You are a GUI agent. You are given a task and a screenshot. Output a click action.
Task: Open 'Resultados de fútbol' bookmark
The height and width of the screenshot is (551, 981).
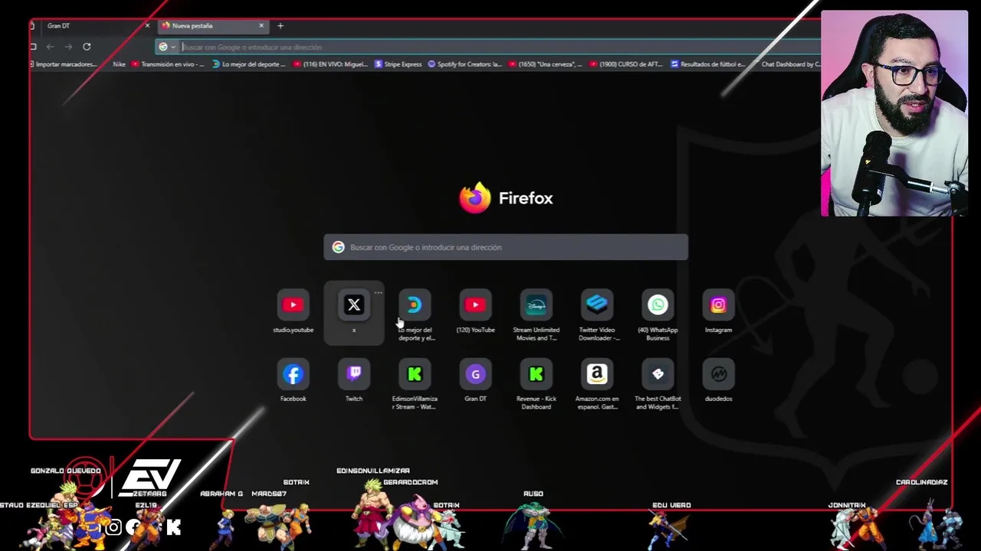pyautogui.click(x=708, y=64)
